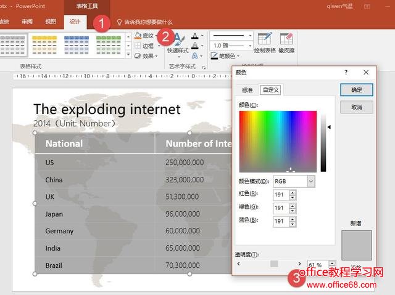Viewport: 395px width, 295px height.
Task: Expand the text fill color dropdown arrow
Action: pos(202,36)
